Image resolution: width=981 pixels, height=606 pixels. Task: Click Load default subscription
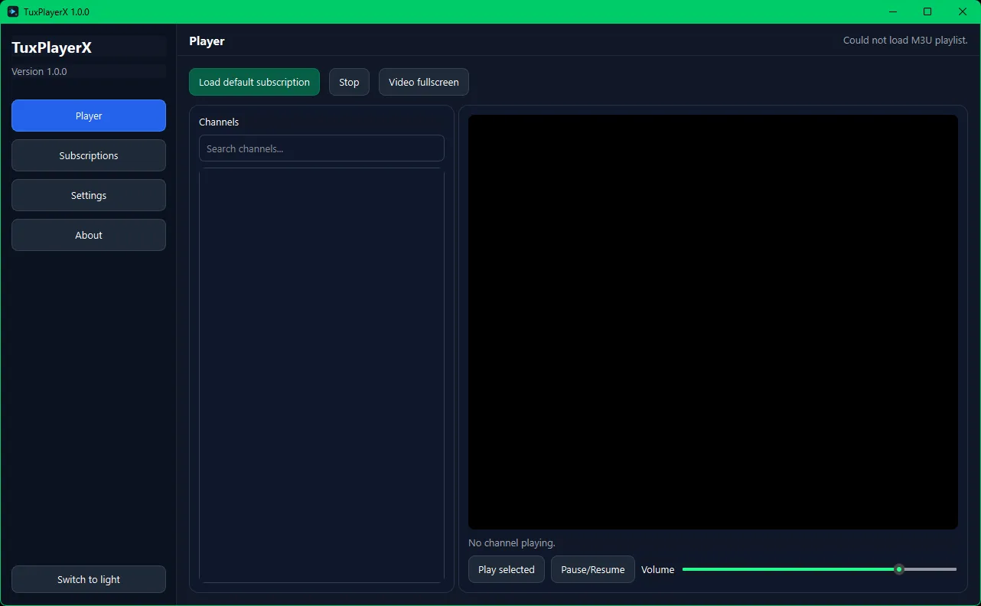click(254, 82)
